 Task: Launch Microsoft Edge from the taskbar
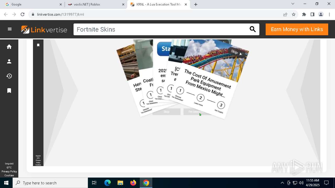(x=108, y=183)
